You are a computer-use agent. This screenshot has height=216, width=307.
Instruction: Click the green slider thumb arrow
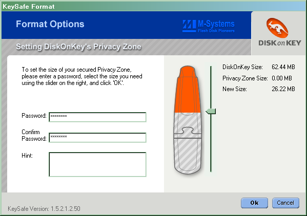[x=211, y=112]
